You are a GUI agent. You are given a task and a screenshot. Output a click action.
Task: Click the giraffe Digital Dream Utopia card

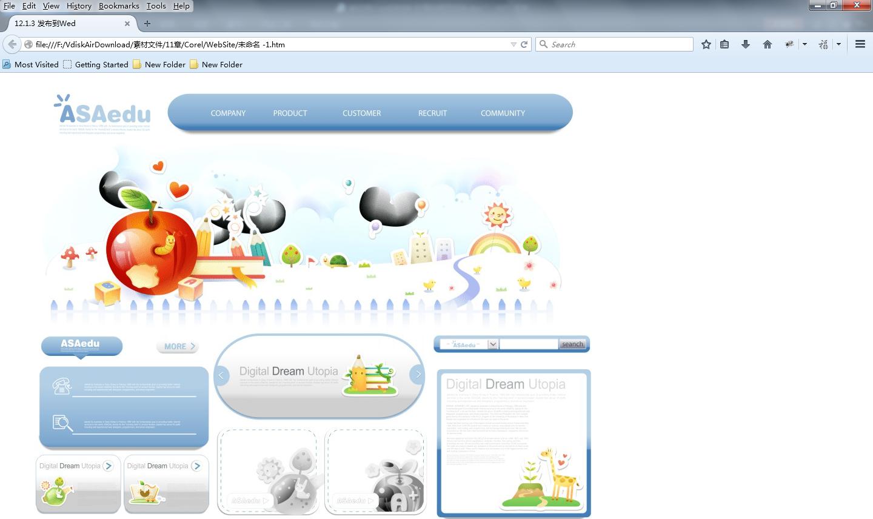513,443
